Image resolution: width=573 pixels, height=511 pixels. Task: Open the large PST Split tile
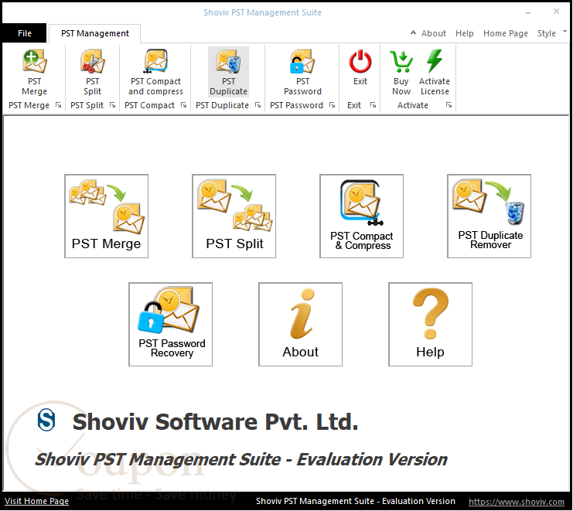pyautogui.click(x=234, y=216)
